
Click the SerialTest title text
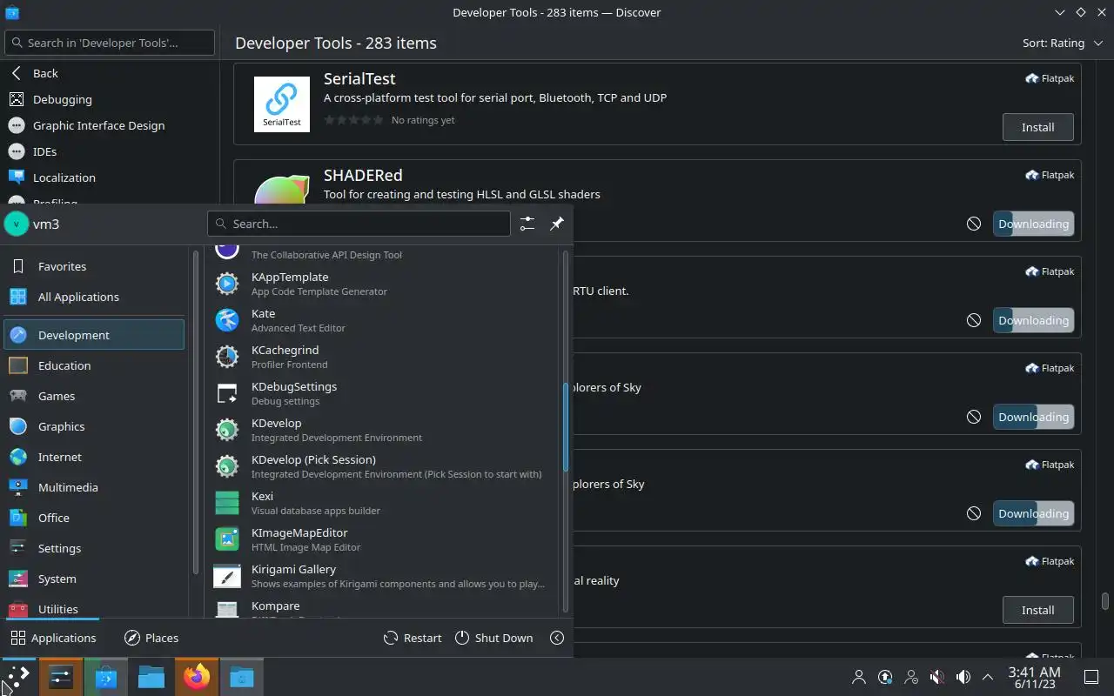359,78
